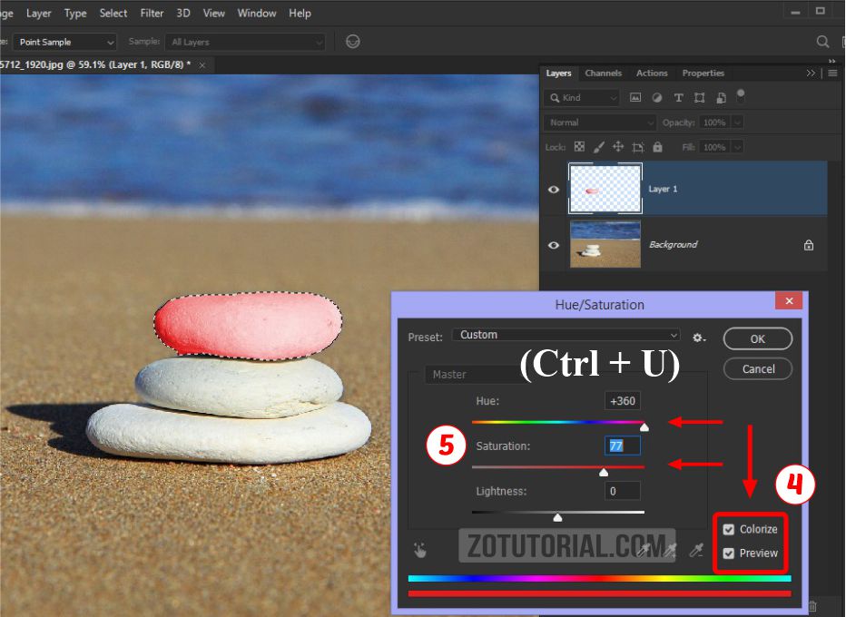Click the Saturation slider handle
846x617 pixels.
point(604,473)
